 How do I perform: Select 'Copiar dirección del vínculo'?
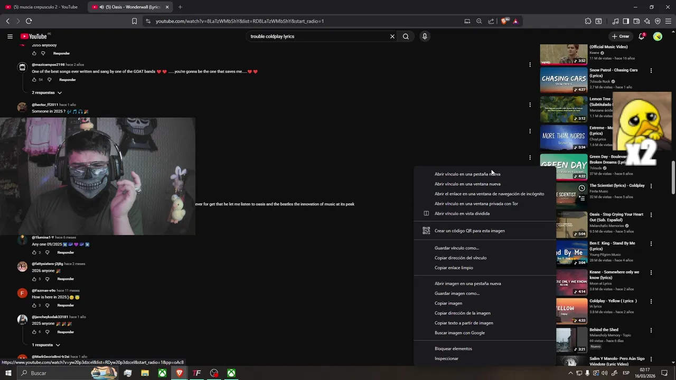[x=484, y=258]
